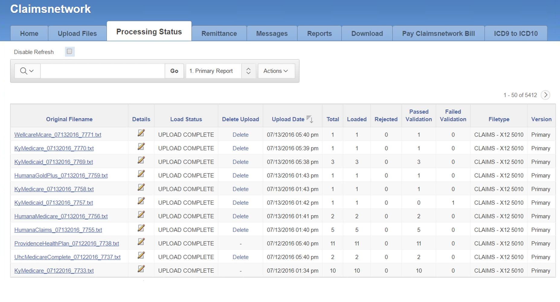Open details icon for WellcareMcare_07132016_7771.txt
This screenshot has width=560, height=302.
point(141,133)
